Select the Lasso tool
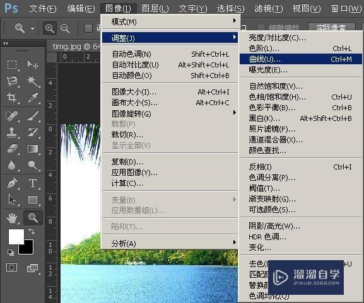This screenshot has height=303, width=364. (x=12, y=81)
